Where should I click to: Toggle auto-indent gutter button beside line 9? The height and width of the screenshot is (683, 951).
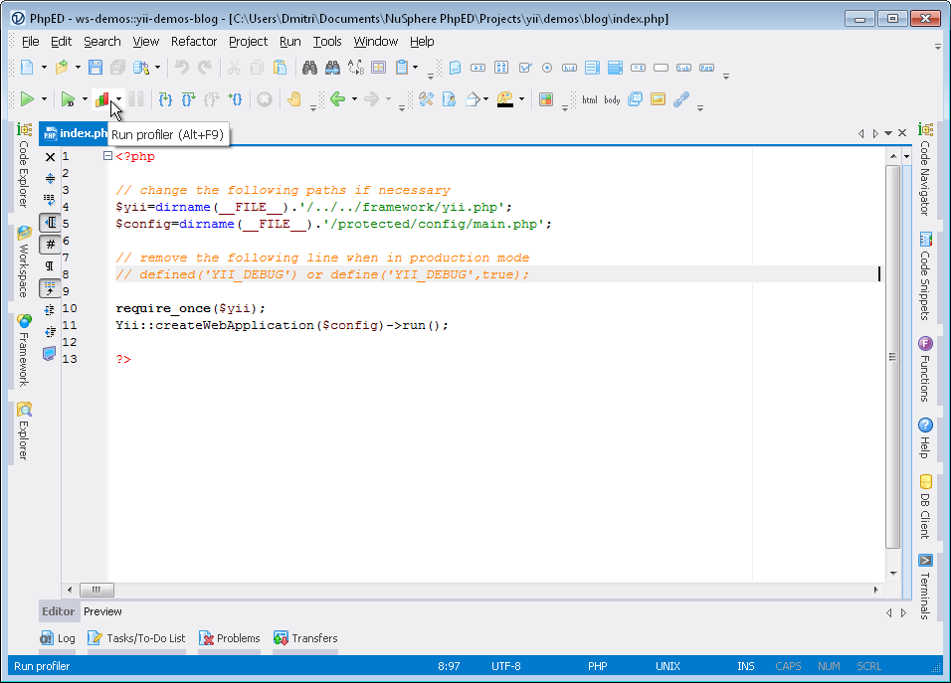pos(50,288)
